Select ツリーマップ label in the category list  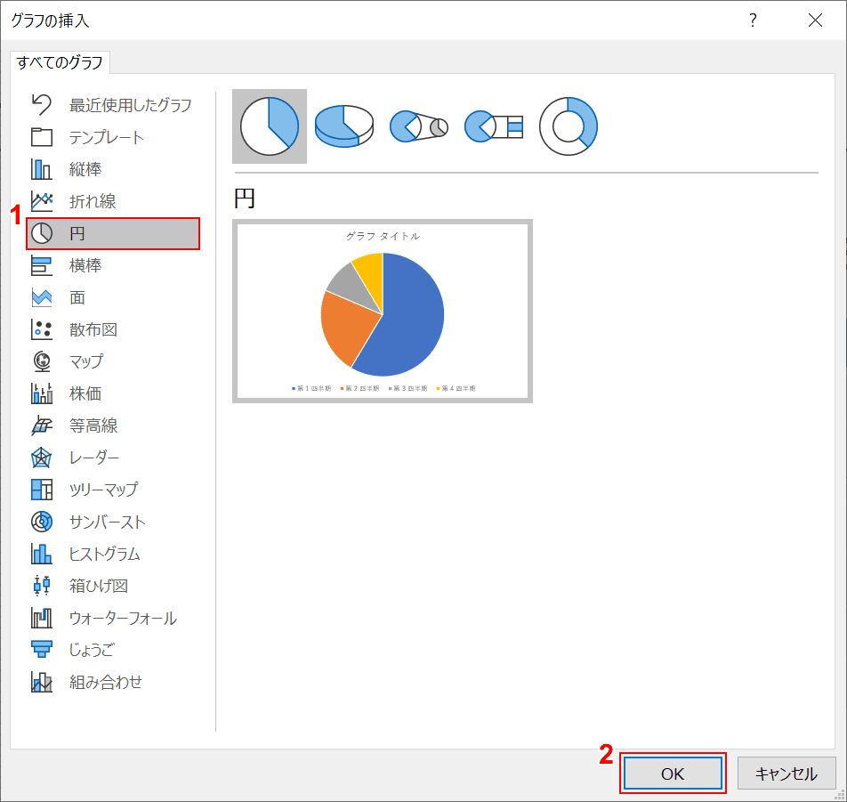coord(104,490)
